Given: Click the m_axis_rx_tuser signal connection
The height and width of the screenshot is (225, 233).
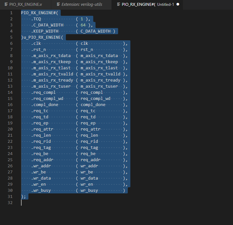Looking at the screenshot, I should (x=99, y=86).
